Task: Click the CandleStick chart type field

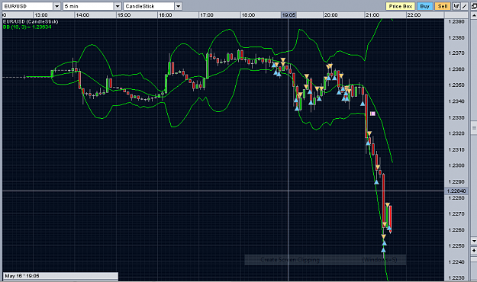Action: pos(149,6)
